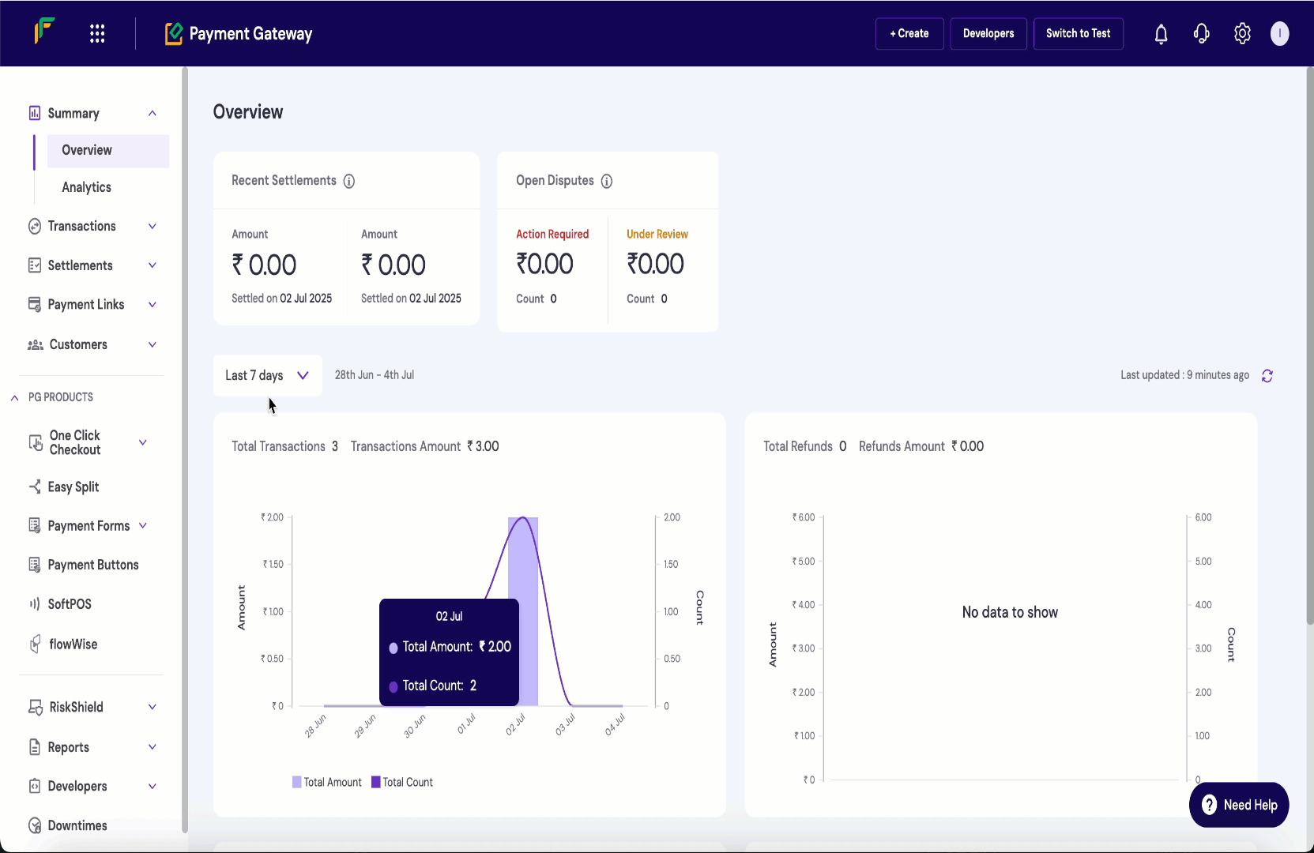The height and width of the screenshot is (853, 1314).
Task: Click the SoftPOS icon
Action: pyautogui.click(x=34, y=604)
